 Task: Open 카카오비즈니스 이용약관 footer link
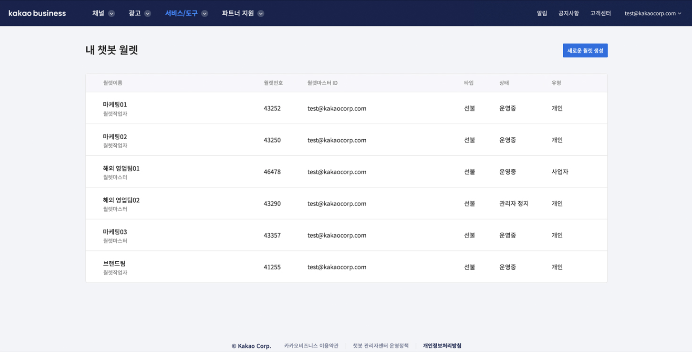(311, 345)
